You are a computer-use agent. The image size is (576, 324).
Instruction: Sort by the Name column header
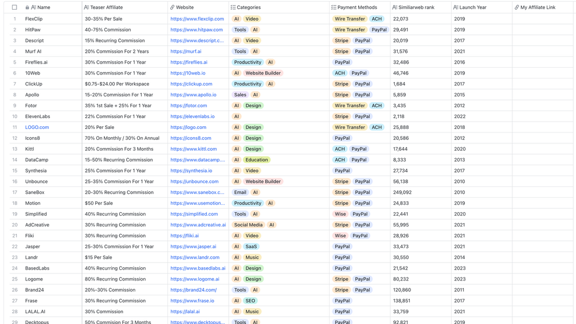44,7
